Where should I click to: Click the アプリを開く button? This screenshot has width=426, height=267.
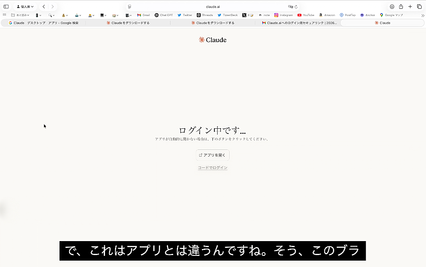tap(212, 155)
